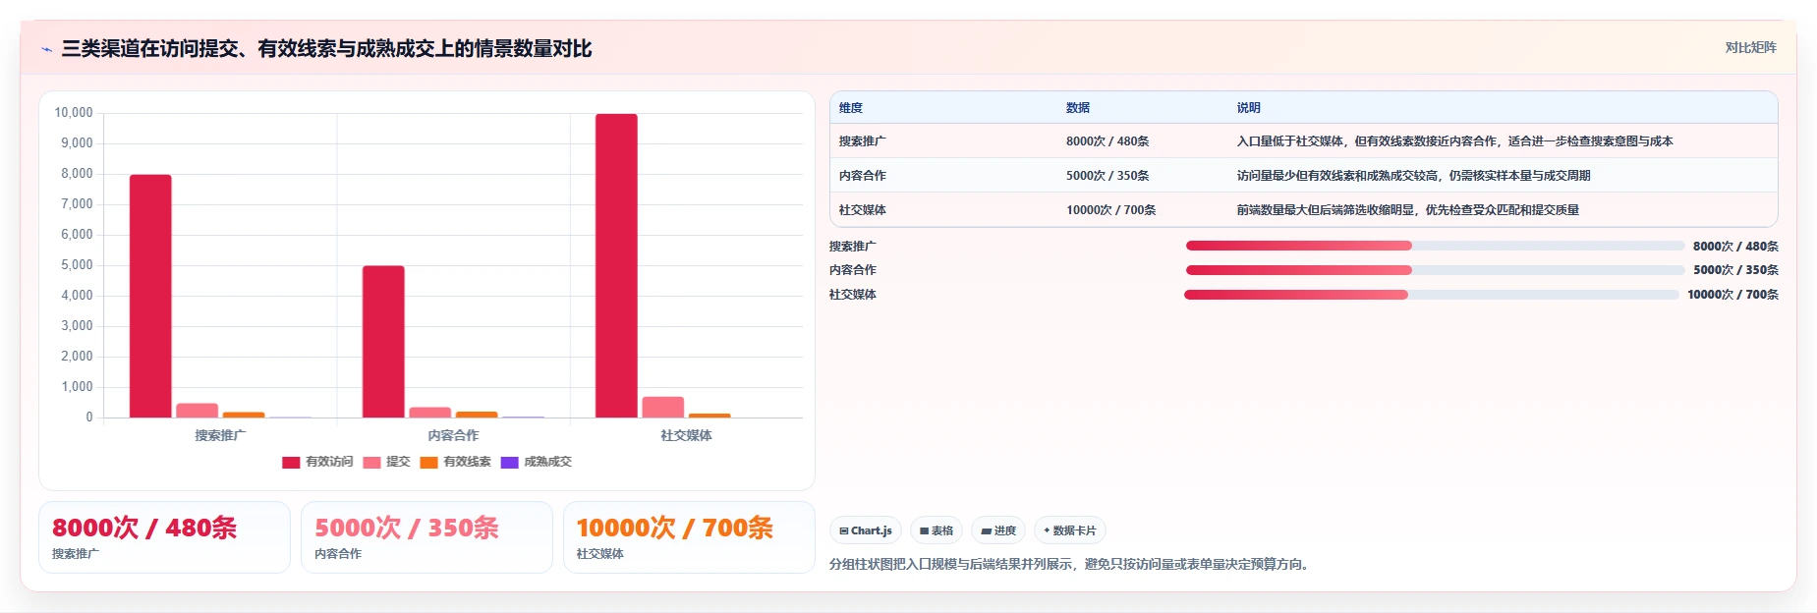The width and height of the screenshot is (1817, 613).
Task: Click the description starting 前端数量最大
Action: coord(1407,210)
